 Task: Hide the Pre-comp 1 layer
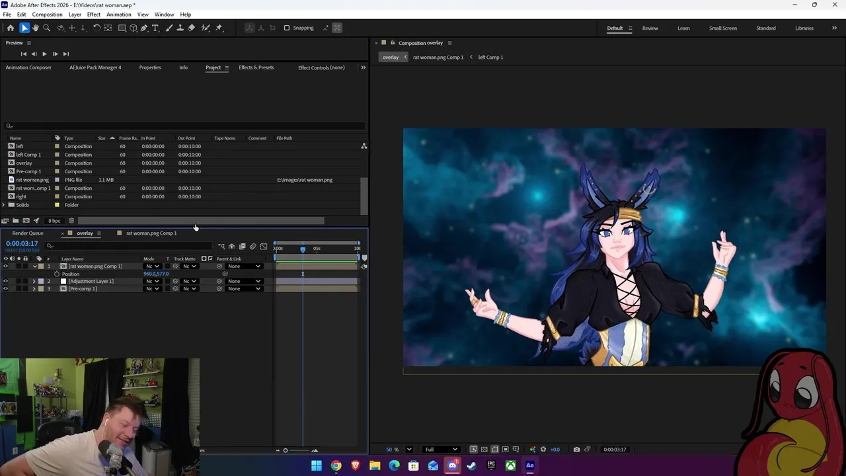pyautogui.click(x=5, y=289)
